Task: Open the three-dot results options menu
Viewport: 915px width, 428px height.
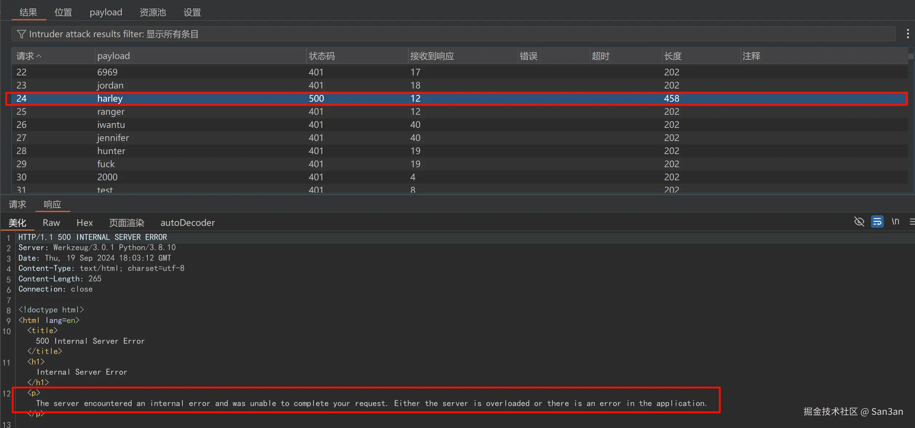Action: (908, 34)
